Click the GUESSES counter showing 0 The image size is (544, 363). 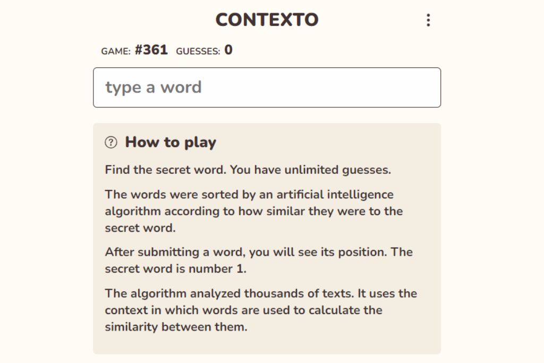pyautogui.click(x=201, y=50)
